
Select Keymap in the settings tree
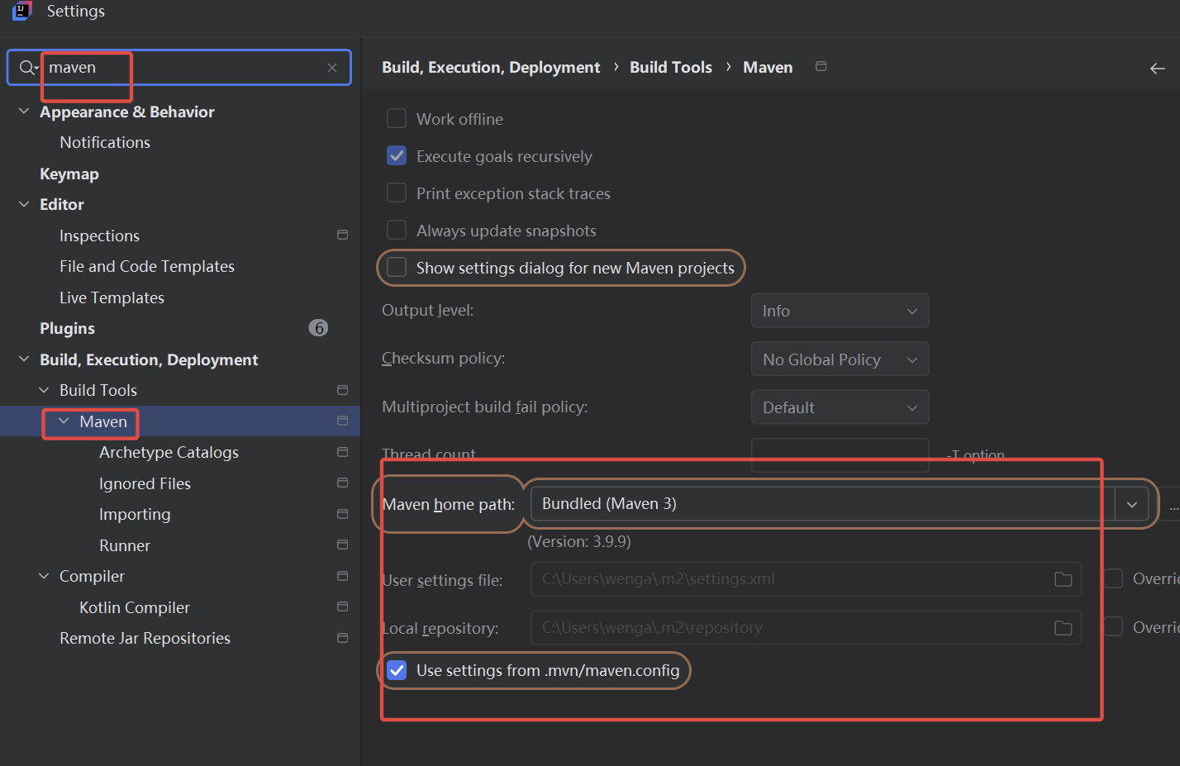(x=69, y=174)
